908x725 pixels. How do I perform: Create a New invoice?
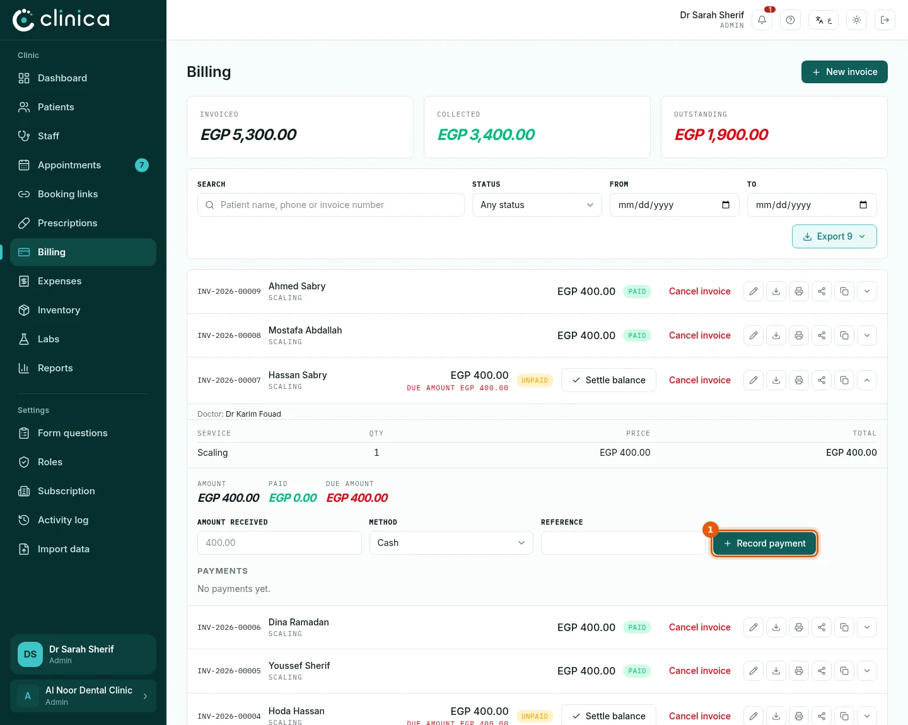pos(844,72)
